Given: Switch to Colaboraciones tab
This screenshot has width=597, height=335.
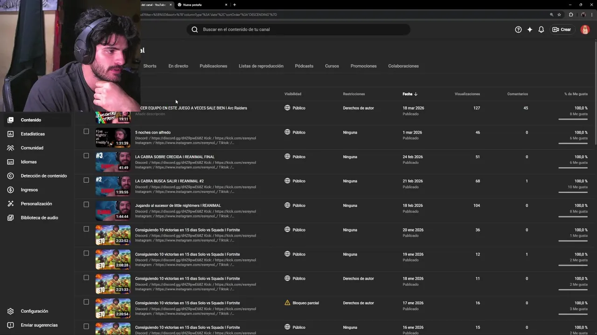Looking at the screenshot, I should click(403, 66).
